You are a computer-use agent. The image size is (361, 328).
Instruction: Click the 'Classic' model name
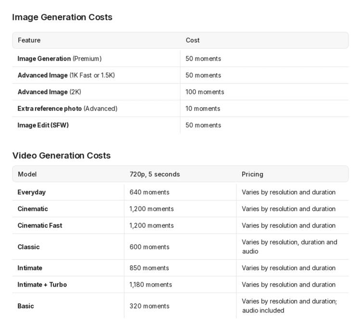pyautogui.click(x=28, y=247)
